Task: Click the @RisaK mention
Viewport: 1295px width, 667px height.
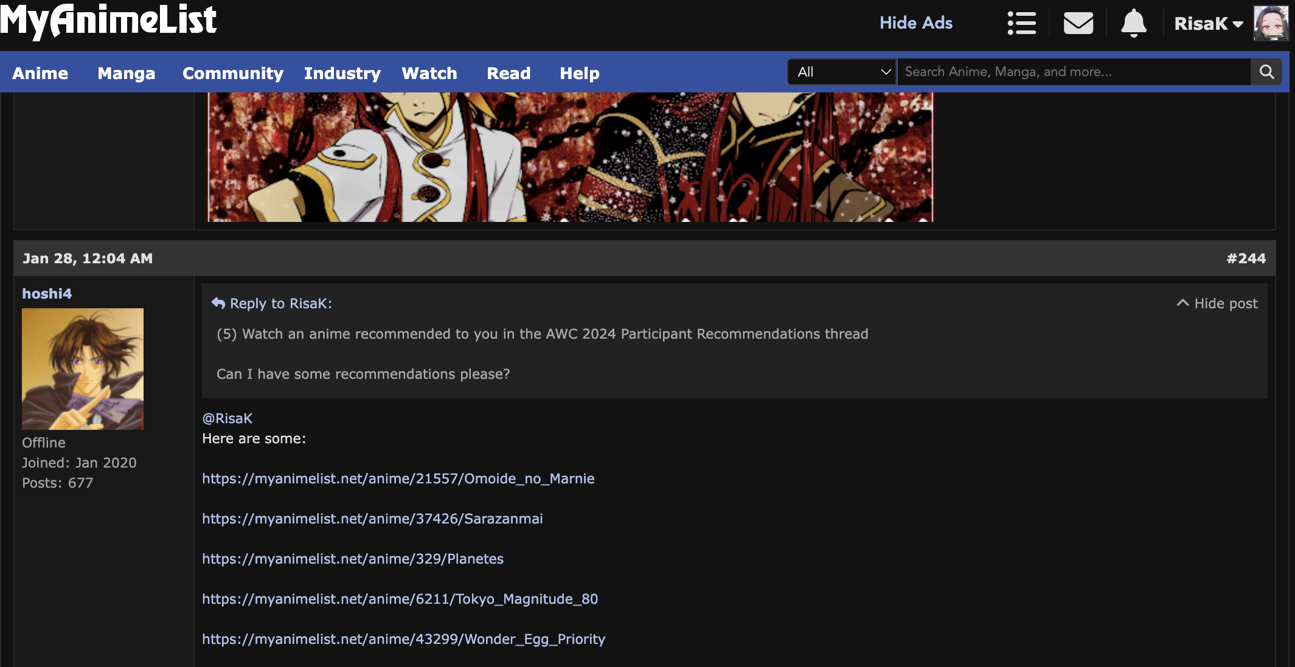Action: pos(227,418)
